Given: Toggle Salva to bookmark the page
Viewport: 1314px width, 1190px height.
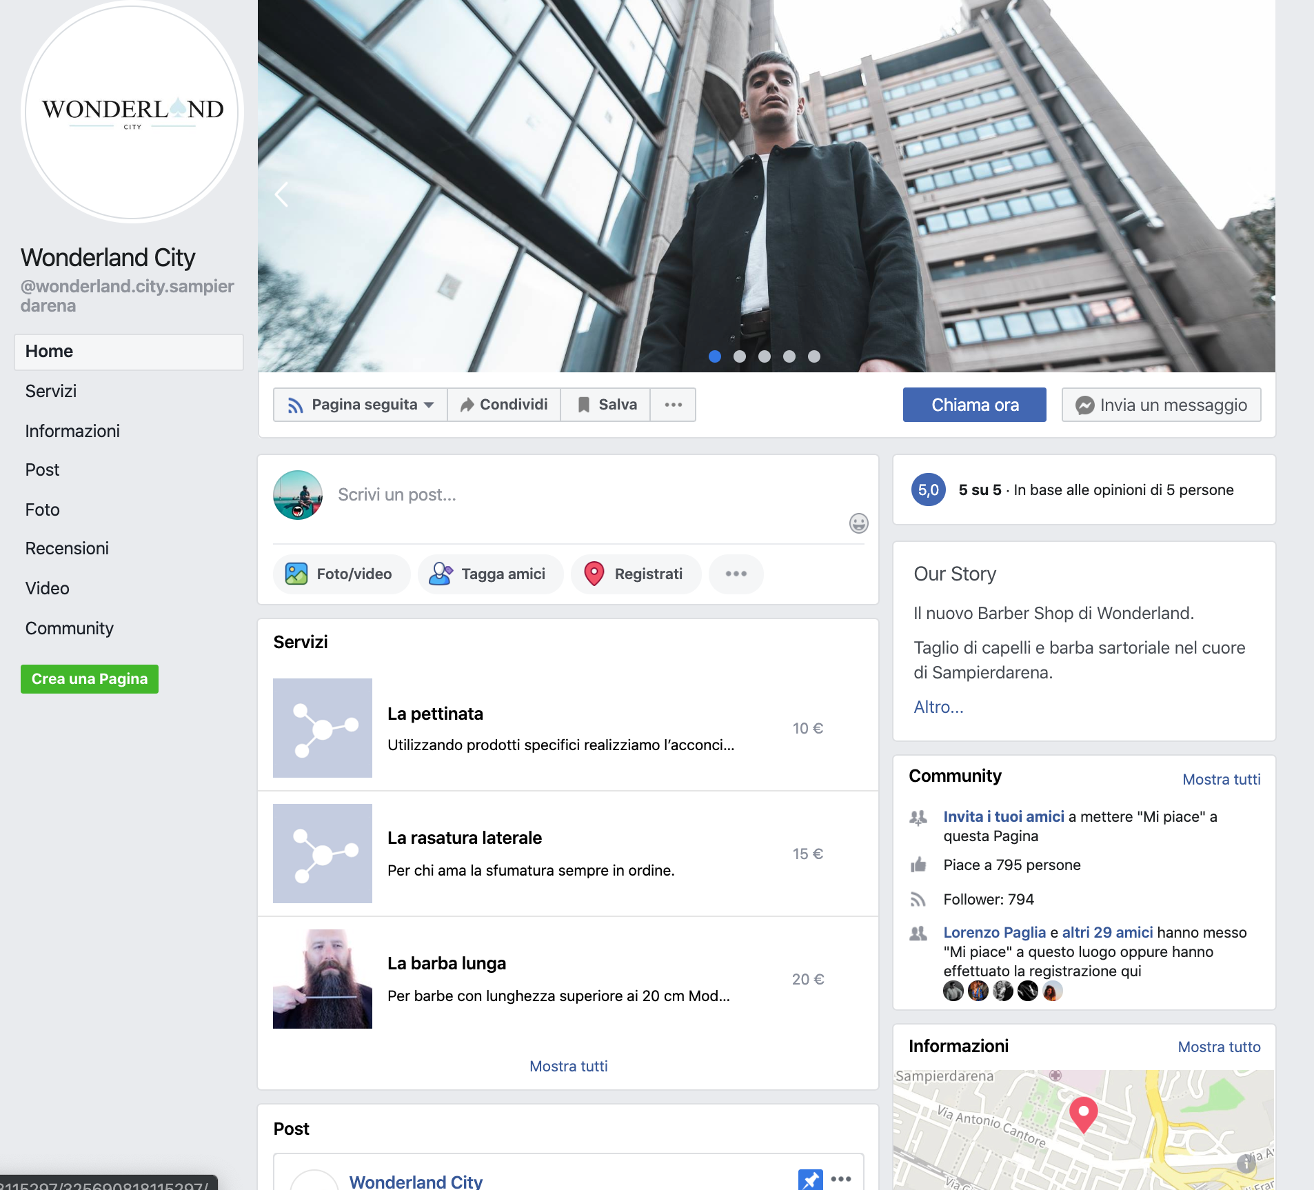Looking at the screenshot, I should click(x=606, y=405).
